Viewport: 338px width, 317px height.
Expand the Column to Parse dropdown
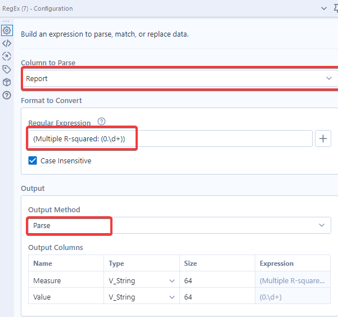(180, 78)
